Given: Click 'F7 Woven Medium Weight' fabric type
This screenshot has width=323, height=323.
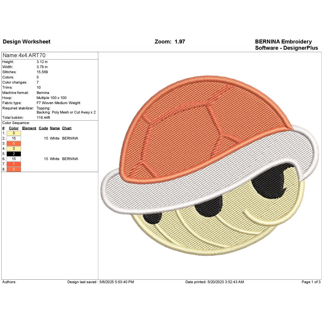Looking at the screenshot, I should [58, 103].
